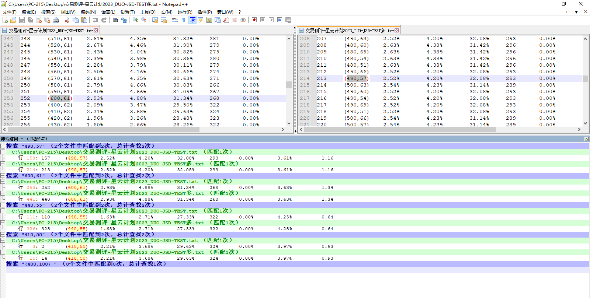
Task: Click the Save All toolbar icon
Action: pos(30,20)
